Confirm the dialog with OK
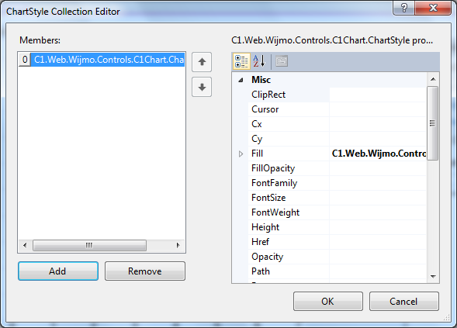This screenshot has height=328, width=457. pos(328,302)
